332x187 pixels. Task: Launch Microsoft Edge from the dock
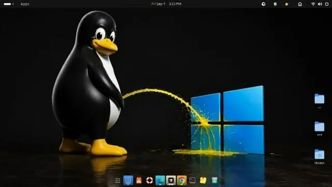tap(160, 180)
